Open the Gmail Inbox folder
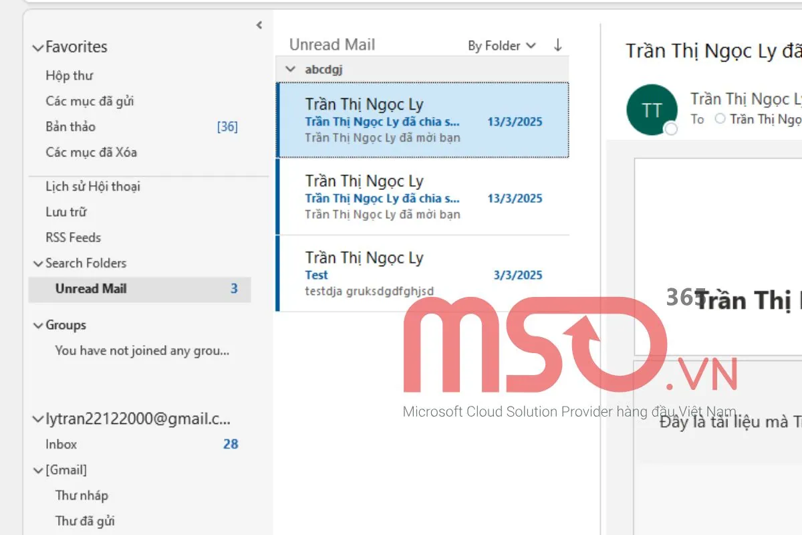The width and height of the screenshot is (802, 535). coord(61,444)
